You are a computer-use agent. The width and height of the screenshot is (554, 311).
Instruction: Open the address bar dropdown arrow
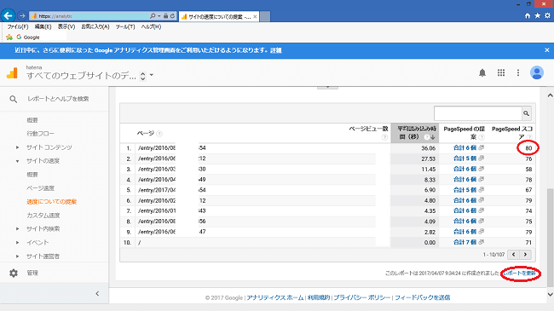159,16
